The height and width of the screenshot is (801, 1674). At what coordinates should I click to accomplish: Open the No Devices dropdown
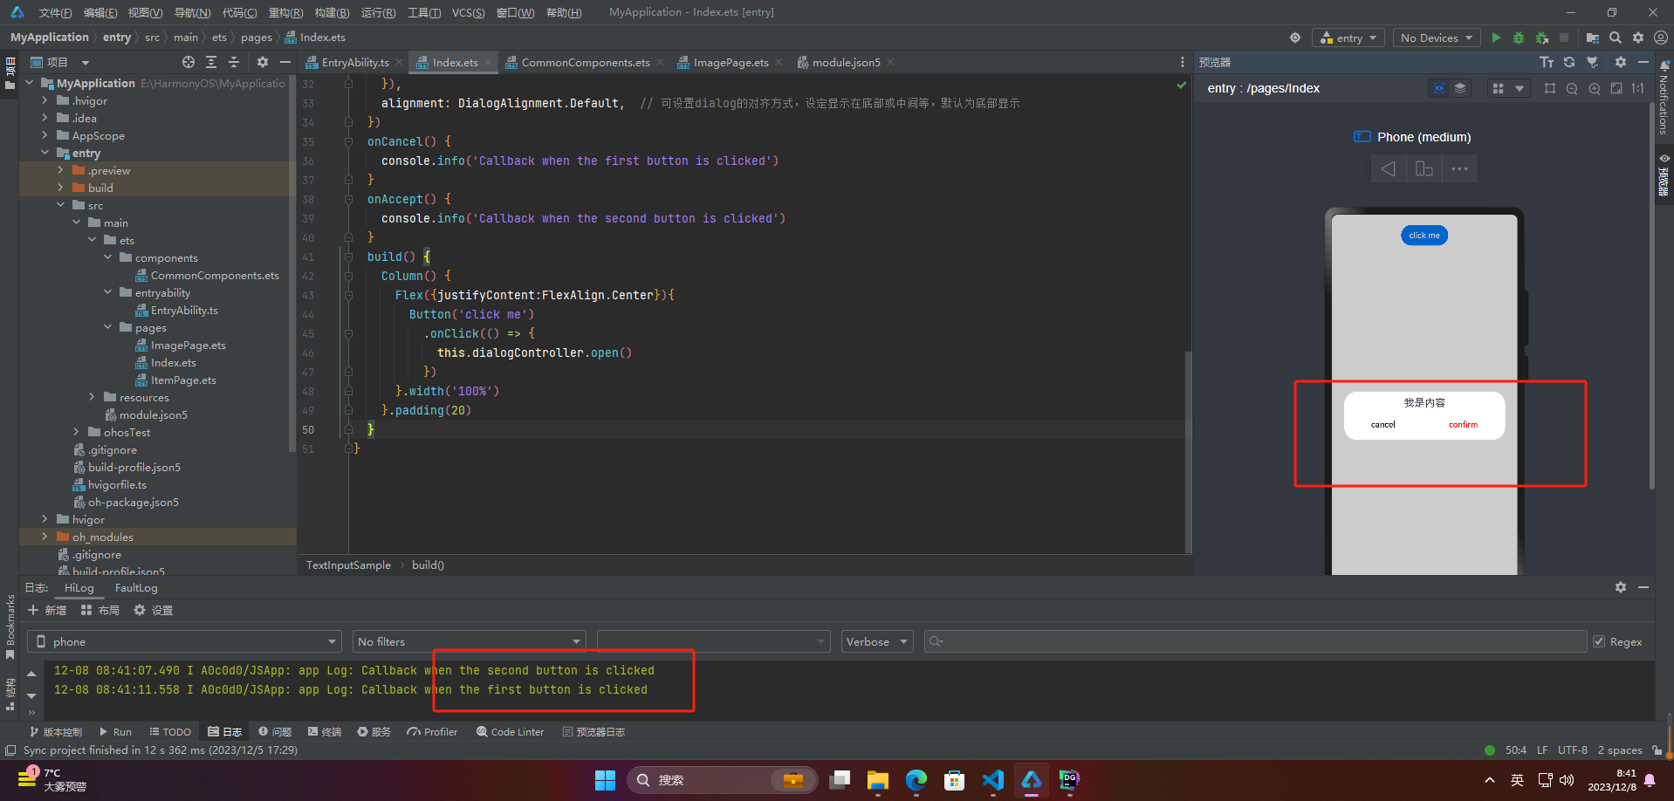(1436, 38)
